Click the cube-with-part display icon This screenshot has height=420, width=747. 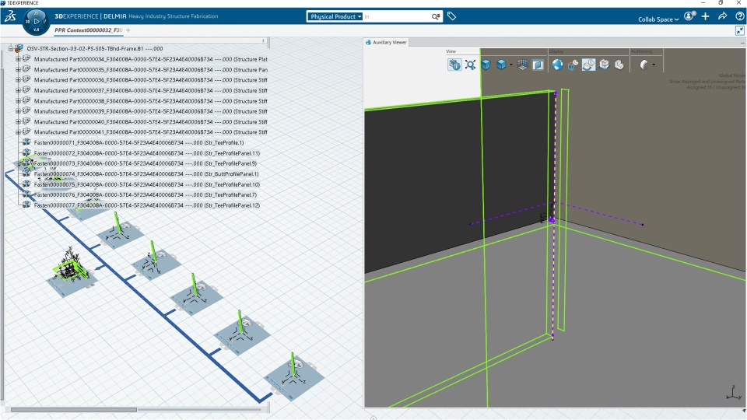(573, 65)
